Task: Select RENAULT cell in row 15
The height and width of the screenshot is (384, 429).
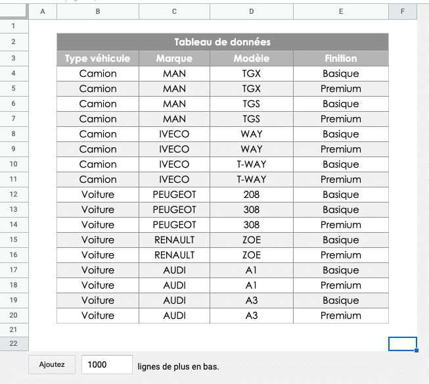Action: click(174, 240)
